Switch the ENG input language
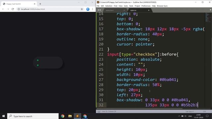 pos(190,116)
